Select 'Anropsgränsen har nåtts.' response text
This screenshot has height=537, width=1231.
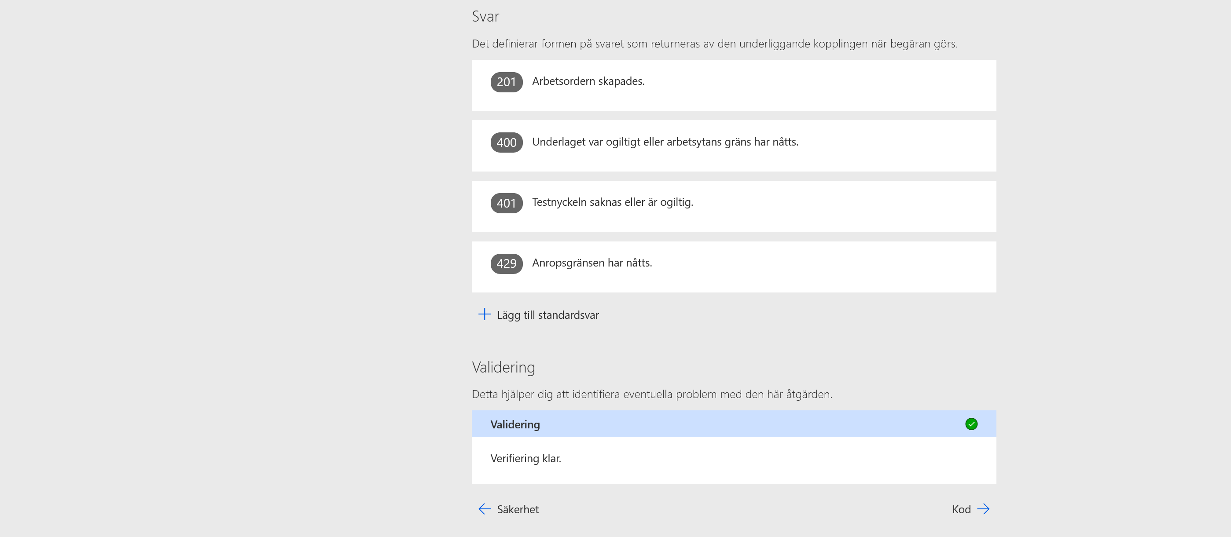click(592, 263)
